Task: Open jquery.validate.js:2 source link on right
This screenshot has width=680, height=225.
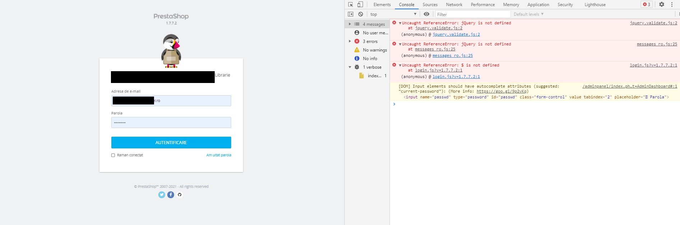Action: 653,23
